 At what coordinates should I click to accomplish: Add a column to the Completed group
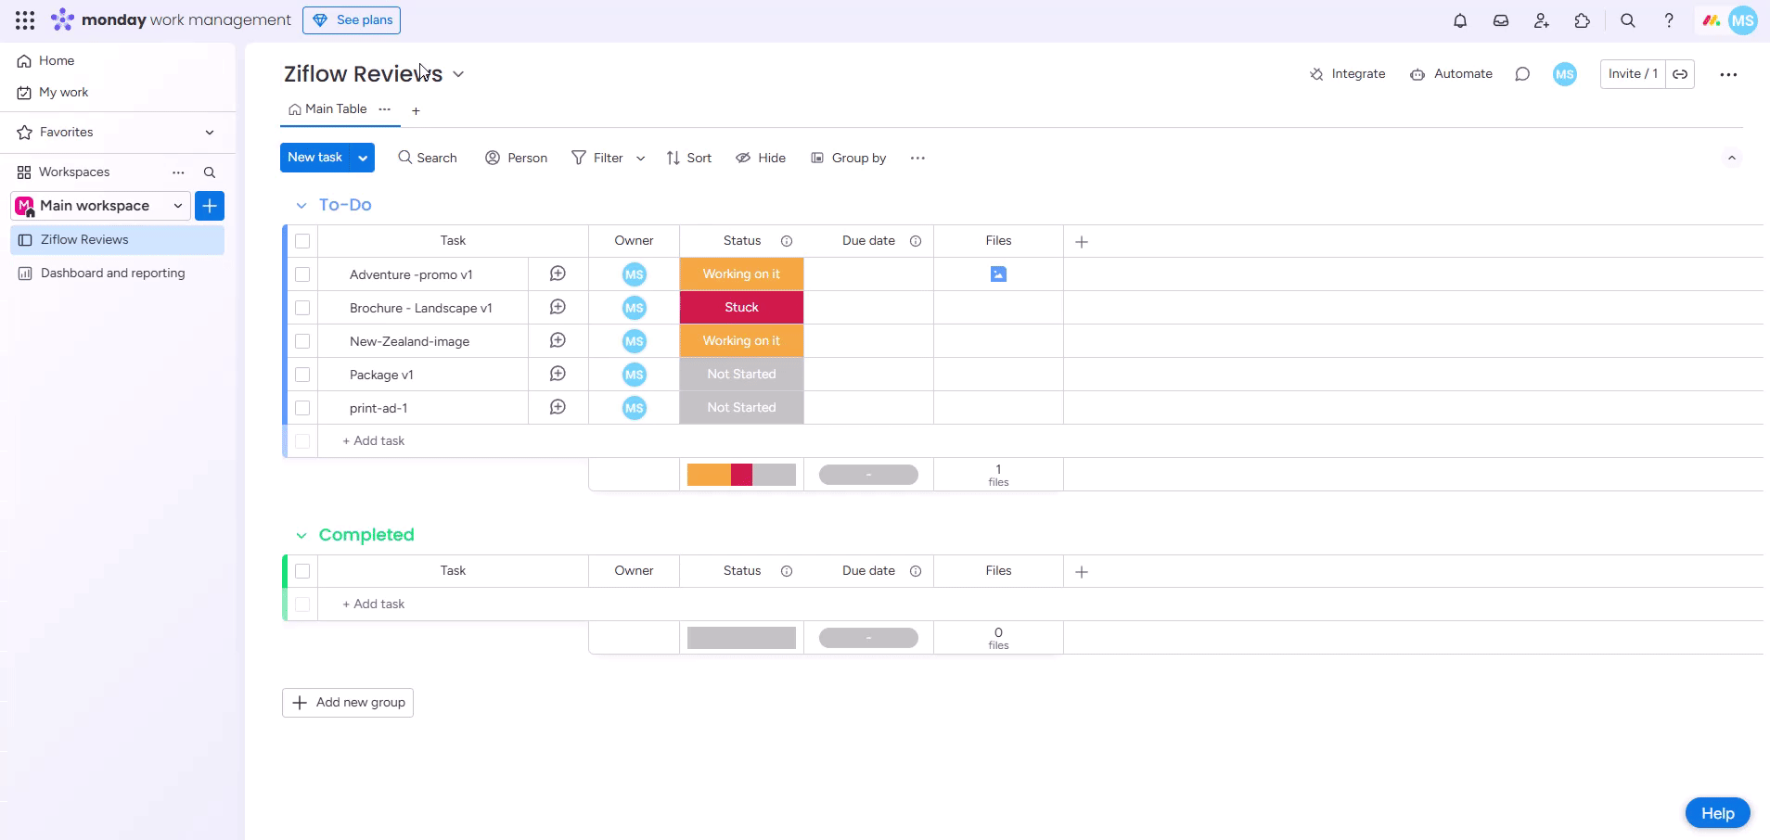point(1082,572)
